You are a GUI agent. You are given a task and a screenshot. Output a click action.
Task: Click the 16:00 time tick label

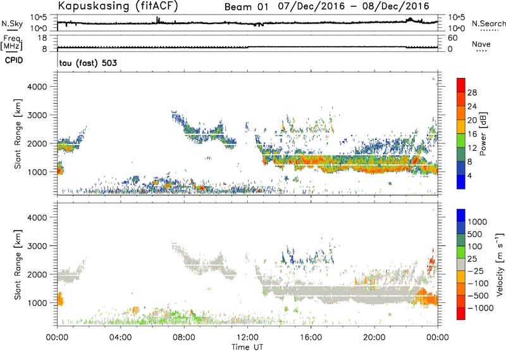[x=311, y=338]
